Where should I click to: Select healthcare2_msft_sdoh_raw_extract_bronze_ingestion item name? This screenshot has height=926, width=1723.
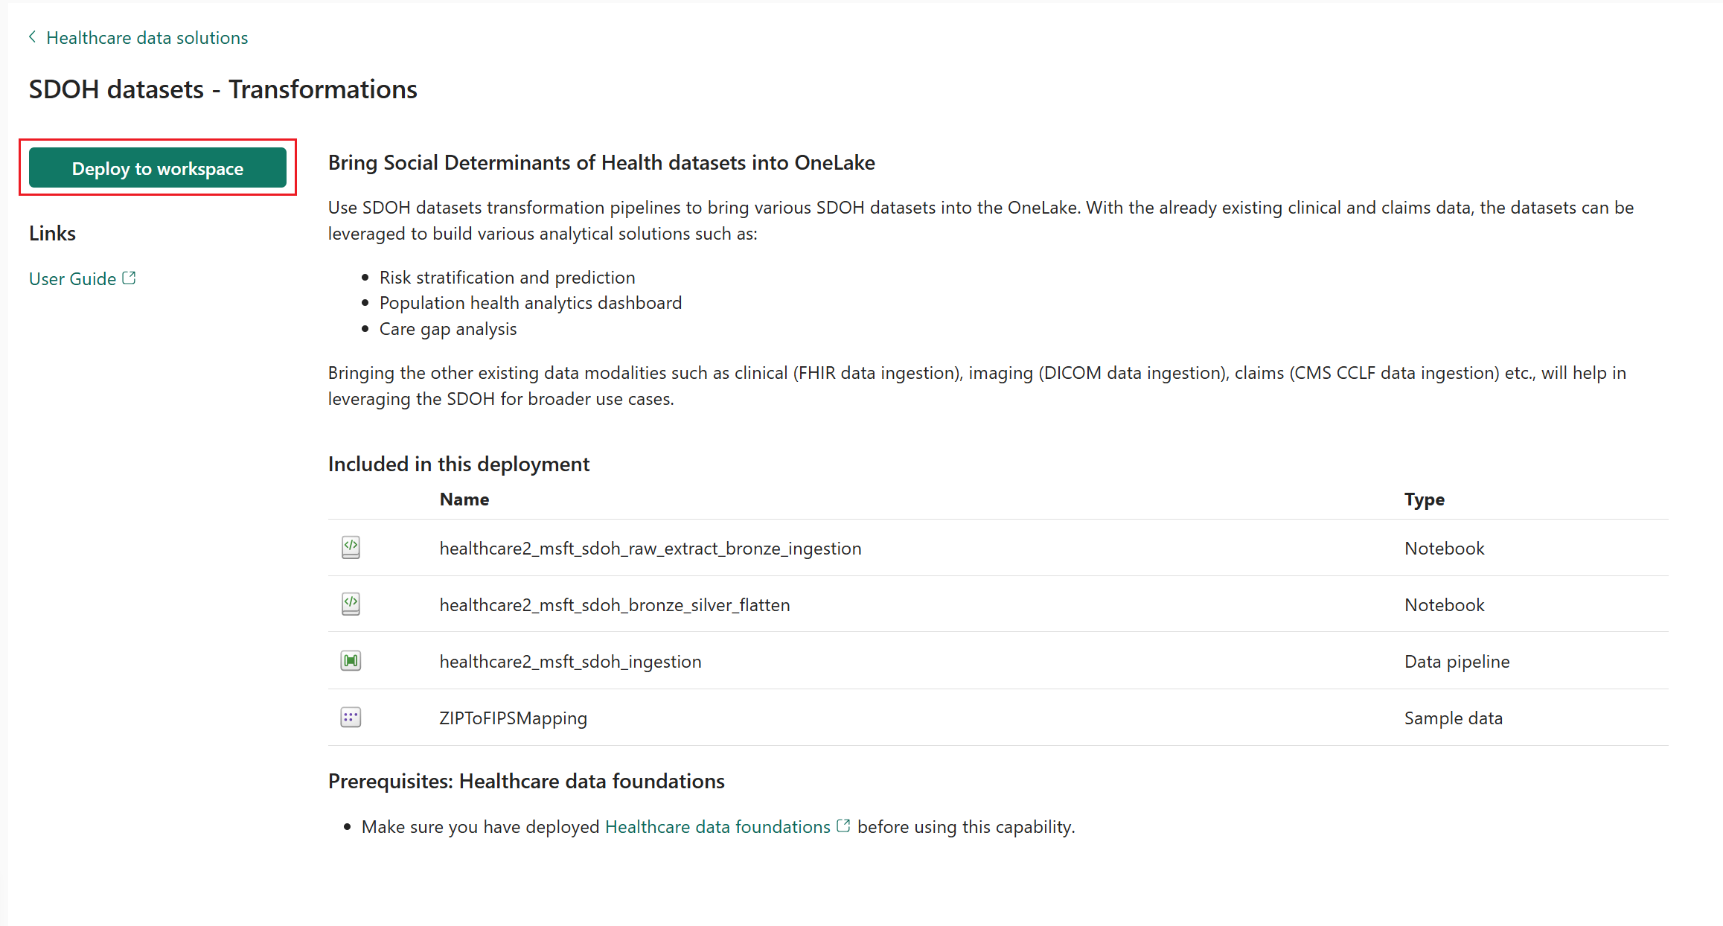pos(650,549)
